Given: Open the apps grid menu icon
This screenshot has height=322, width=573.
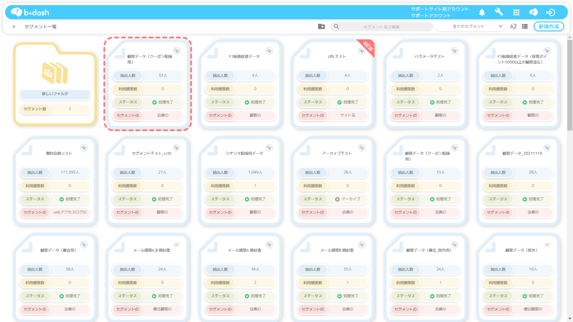Looking at the screenshot, I should point(516,12).
